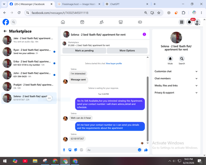Open YouTube from the taskbar
206x165 pixels.
[x=25, y=161]
